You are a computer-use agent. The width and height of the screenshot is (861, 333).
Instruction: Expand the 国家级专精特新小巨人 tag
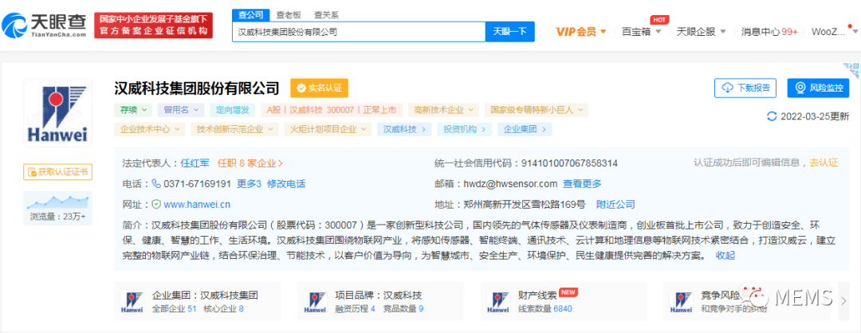(536, 110)
